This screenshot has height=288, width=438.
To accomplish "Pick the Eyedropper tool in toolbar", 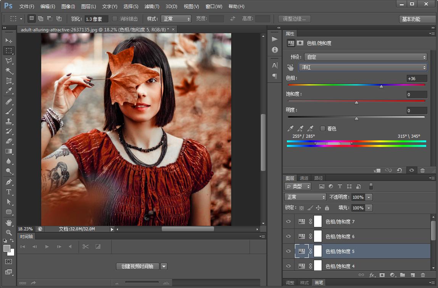I will (9, 91).
